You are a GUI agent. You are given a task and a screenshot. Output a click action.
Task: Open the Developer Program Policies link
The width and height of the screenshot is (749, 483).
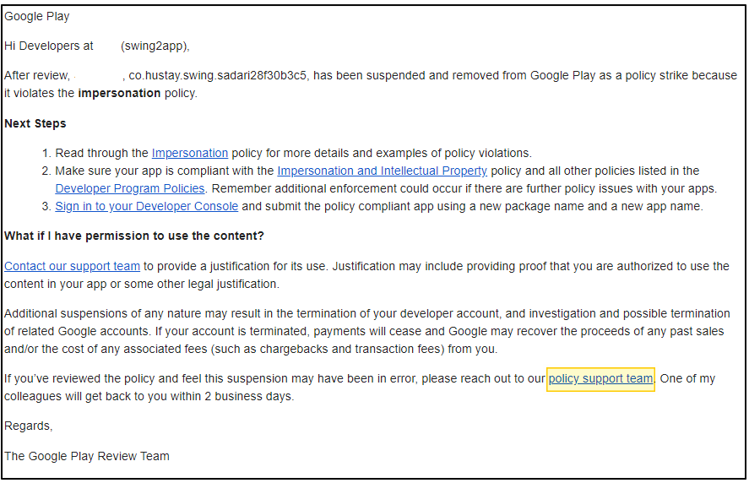[130, 188]
